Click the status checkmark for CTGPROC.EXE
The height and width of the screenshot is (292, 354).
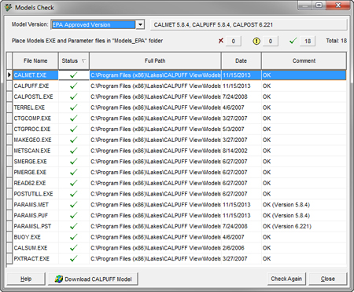[x=74, y=129]
